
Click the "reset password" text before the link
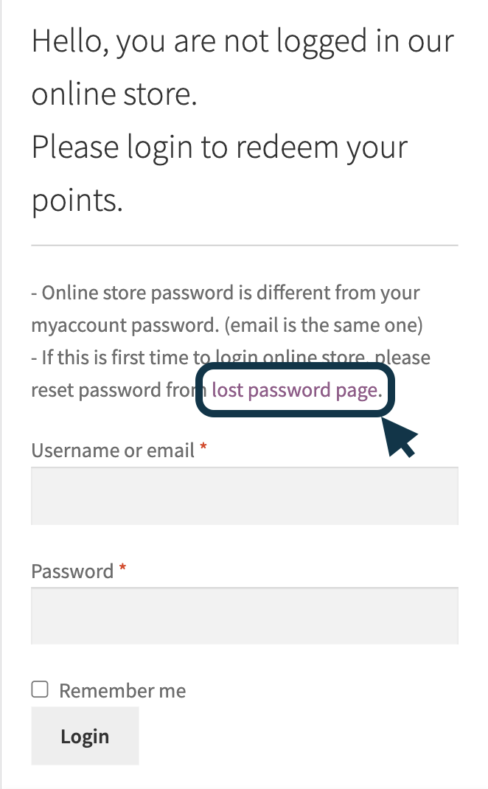96,390
